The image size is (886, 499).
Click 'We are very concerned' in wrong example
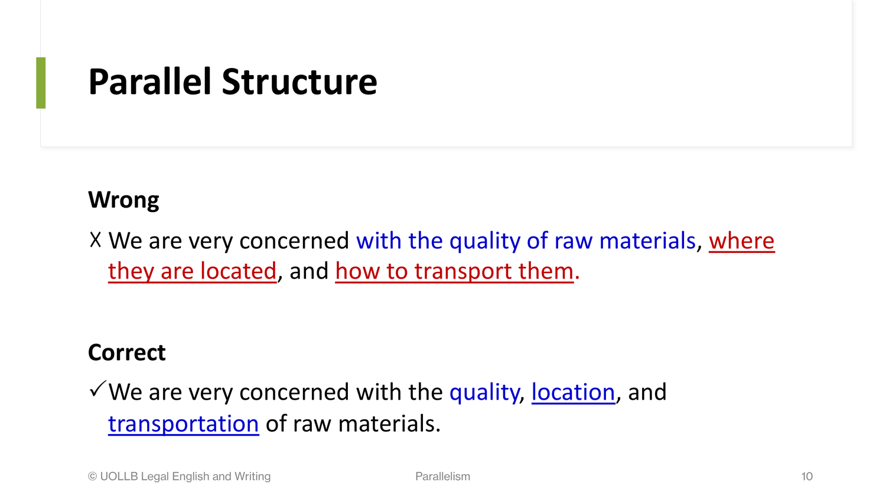pyautogui.click(x=229, y=241)
